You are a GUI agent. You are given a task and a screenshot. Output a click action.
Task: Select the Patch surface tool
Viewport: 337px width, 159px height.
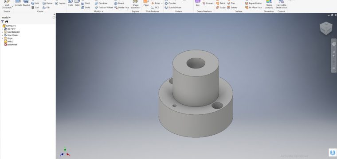(220, 3)
